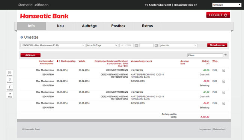Click the Anfangssaldo label

(x=169, y=114)
